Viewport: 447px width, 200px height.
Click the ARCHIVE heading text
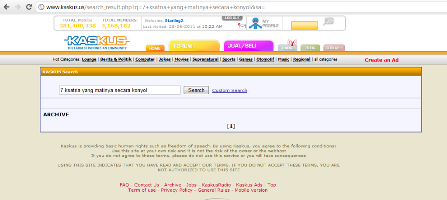click(56, 115)
